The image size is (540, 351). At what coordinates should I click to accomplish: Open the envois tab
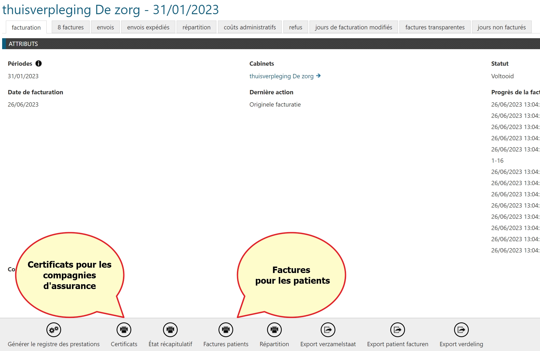point(105,27)
